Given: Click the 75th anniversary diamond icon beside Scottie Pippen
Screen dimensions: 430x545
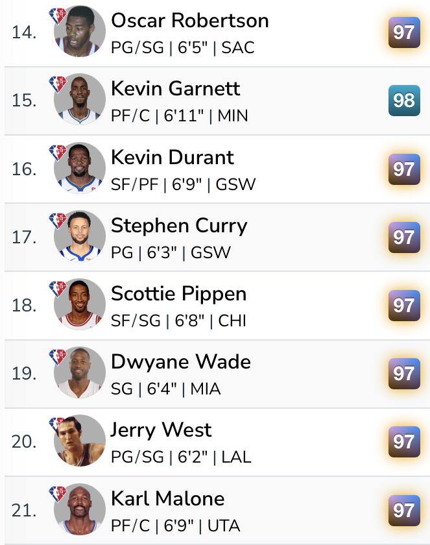Looking at the screenshot, I should (x=58, y=287).
